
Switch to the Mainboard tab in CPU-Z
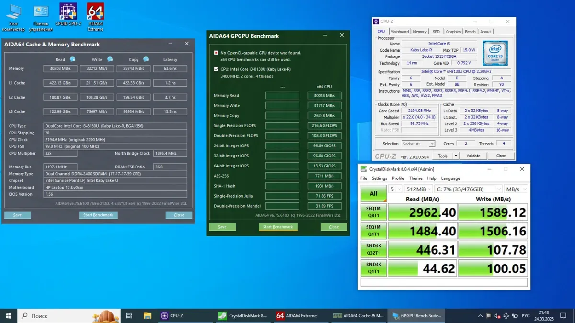(x=399, y=32)
